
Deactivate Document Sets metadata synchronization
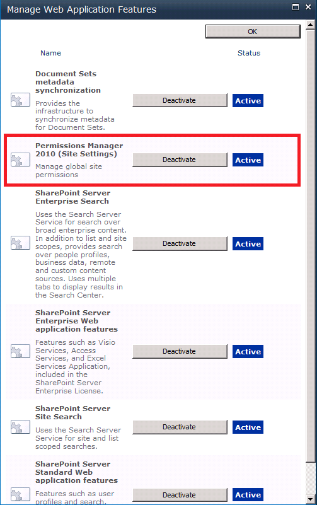click(180, 100)
